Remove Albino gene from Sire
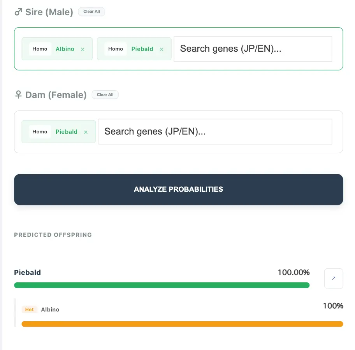The width and height of the screenshot is (355, 350). point(83,49)
